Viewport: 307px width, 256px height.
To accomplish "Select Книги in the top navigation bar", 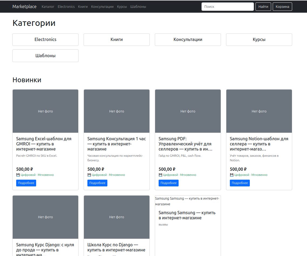I will click(x=83, y=7).
